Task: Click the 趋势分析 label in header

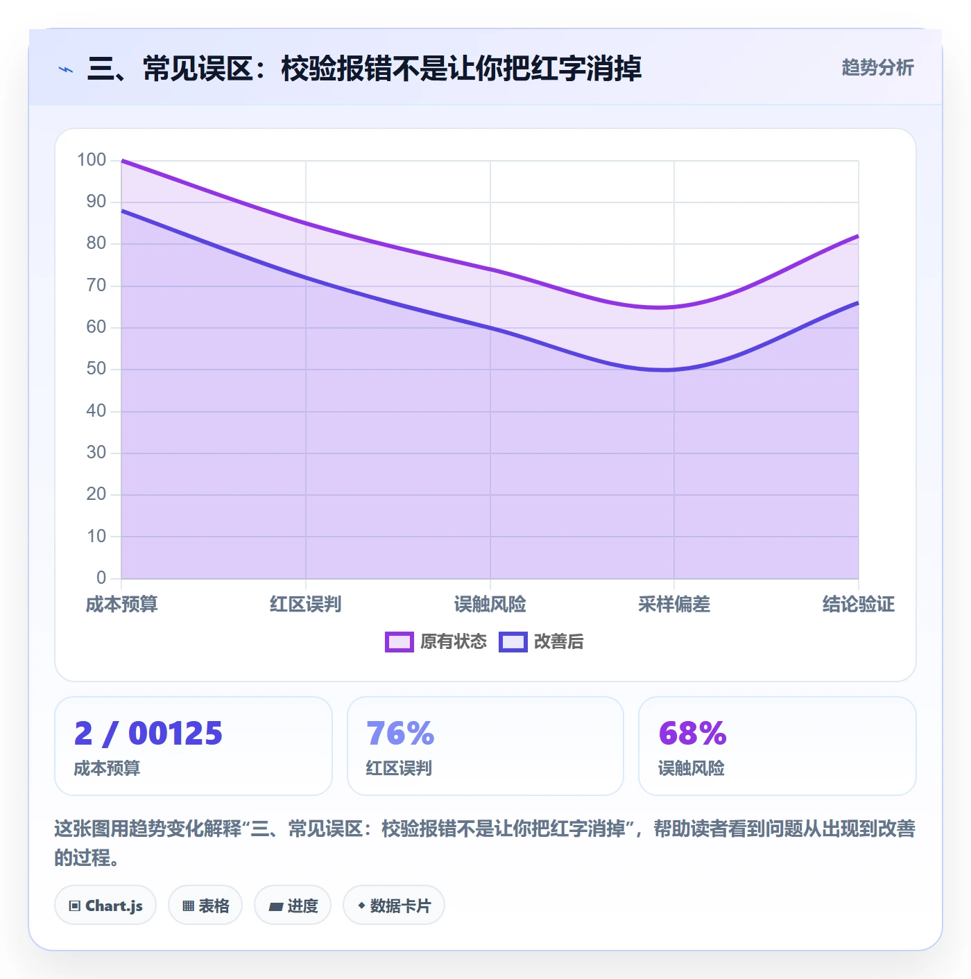Action: (877, 68)
